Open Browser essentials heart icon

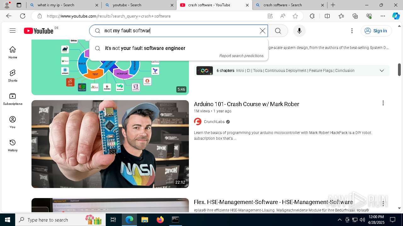tap(369, 16)
